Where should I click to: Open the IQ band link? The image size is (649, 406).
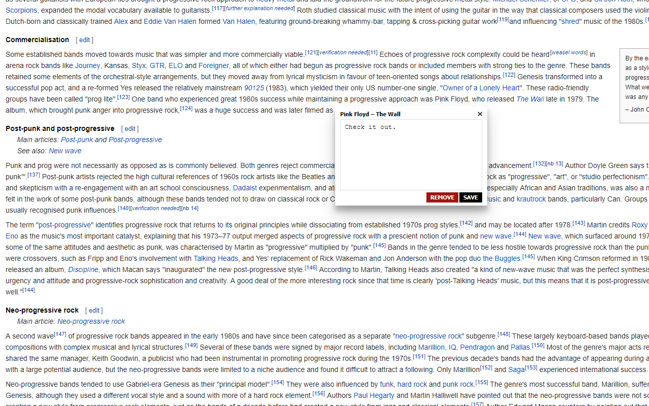pos(452,347)
